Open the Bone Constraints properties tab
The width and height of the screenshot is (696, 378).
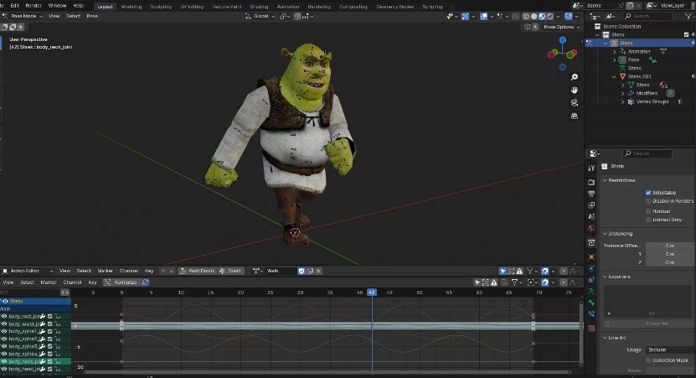591,314
